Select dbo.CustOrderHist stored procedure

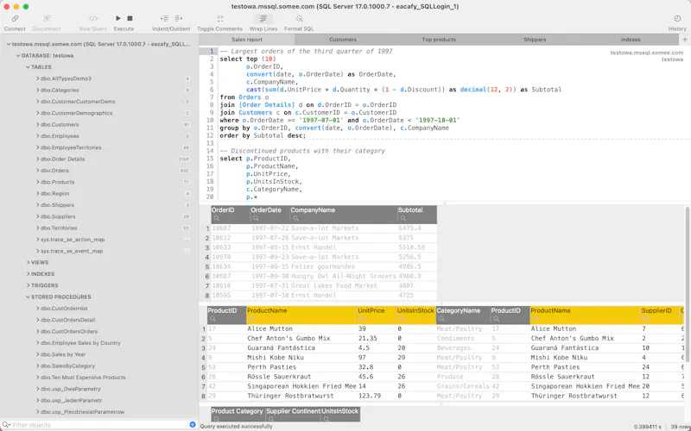click(64, 309)
